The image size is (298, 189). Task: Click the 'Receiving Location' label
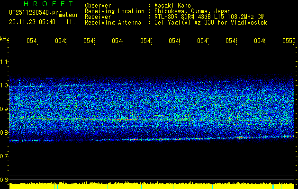tap(115, 11)
